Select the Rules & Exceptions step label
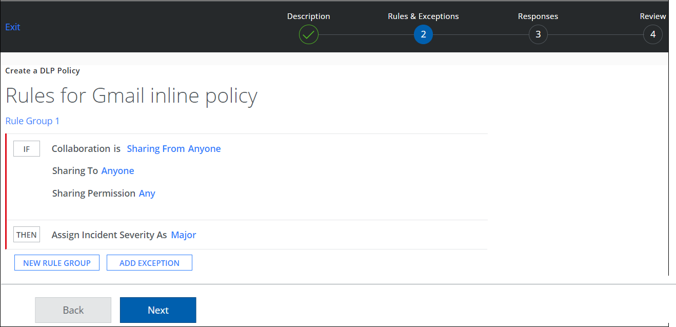 click(423, 16)
